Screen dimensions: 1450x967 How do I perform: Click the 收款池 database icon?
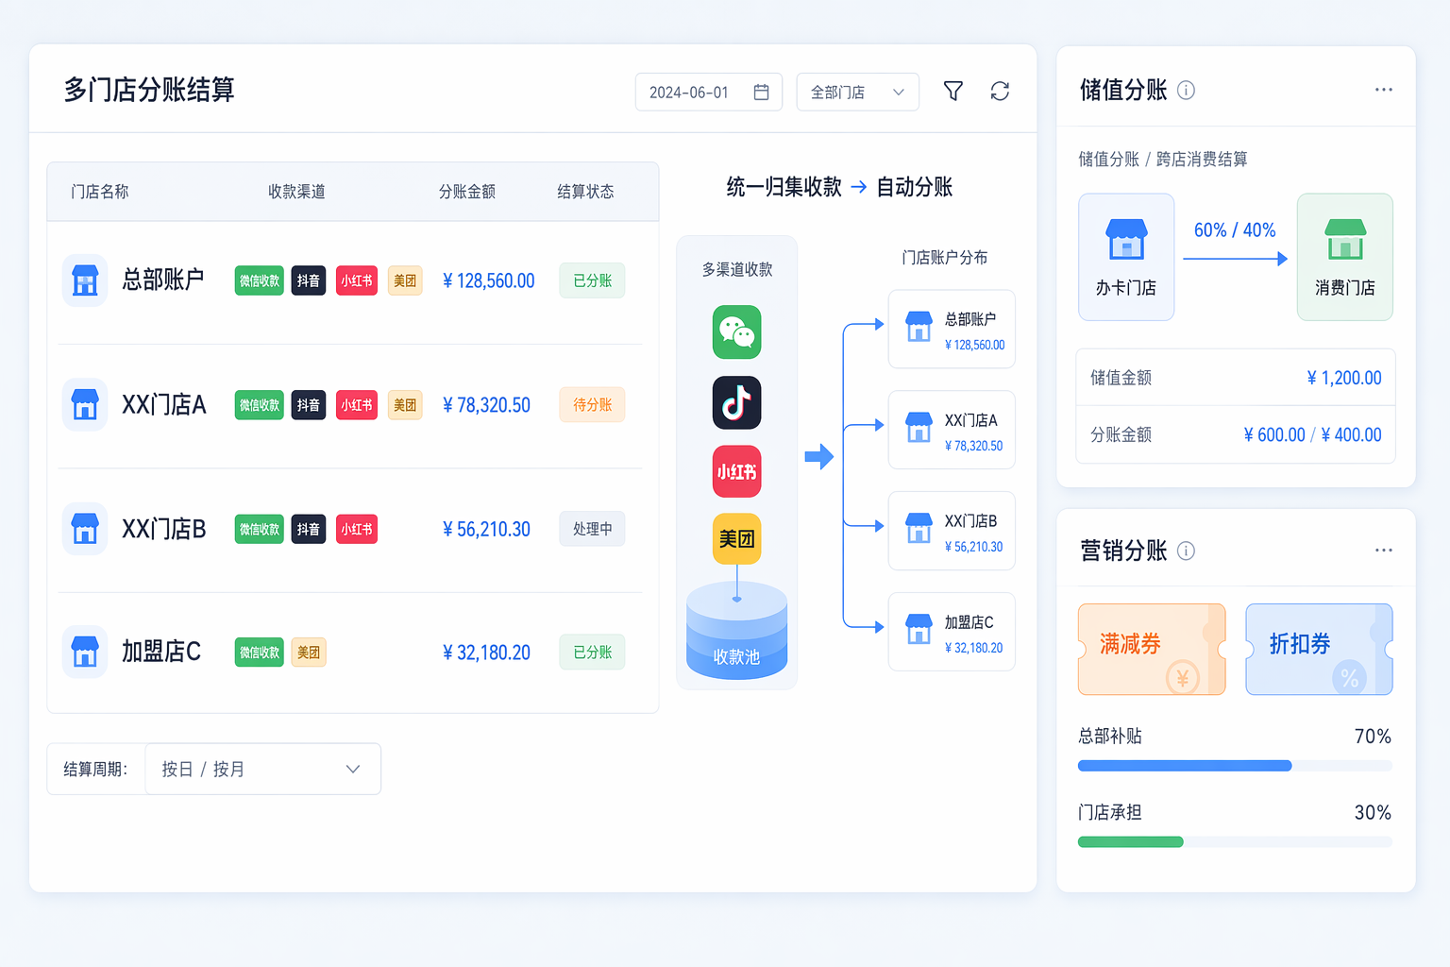tap(736, 630)
